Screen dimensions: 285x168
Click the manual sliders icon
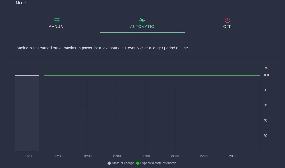pyautogui.click(x=57, y=20)
